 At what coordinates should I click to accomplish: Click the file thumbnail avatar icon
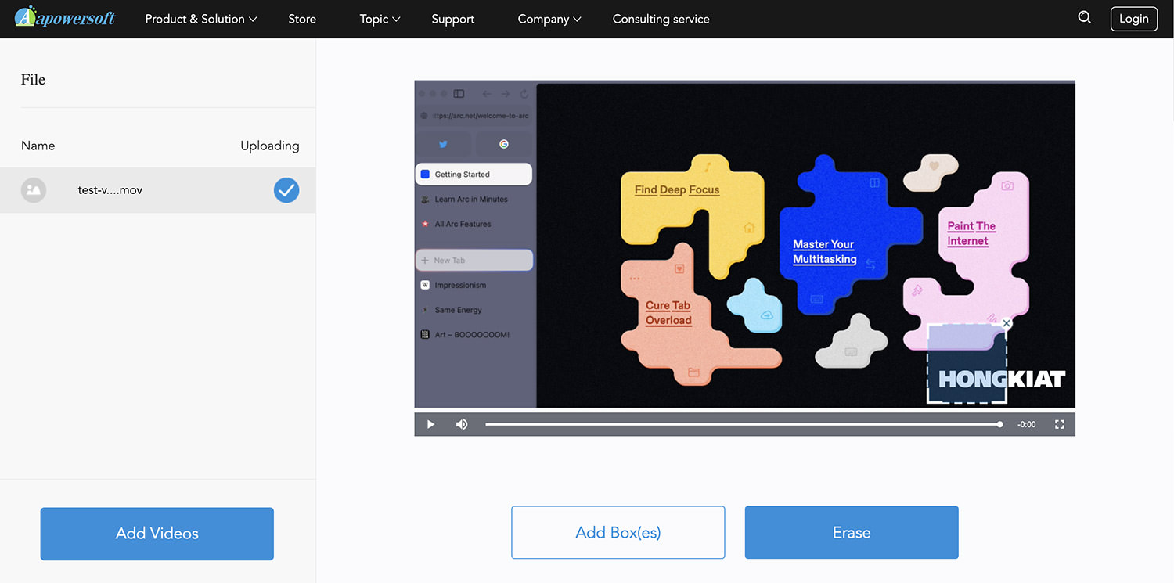click(34, 190)
